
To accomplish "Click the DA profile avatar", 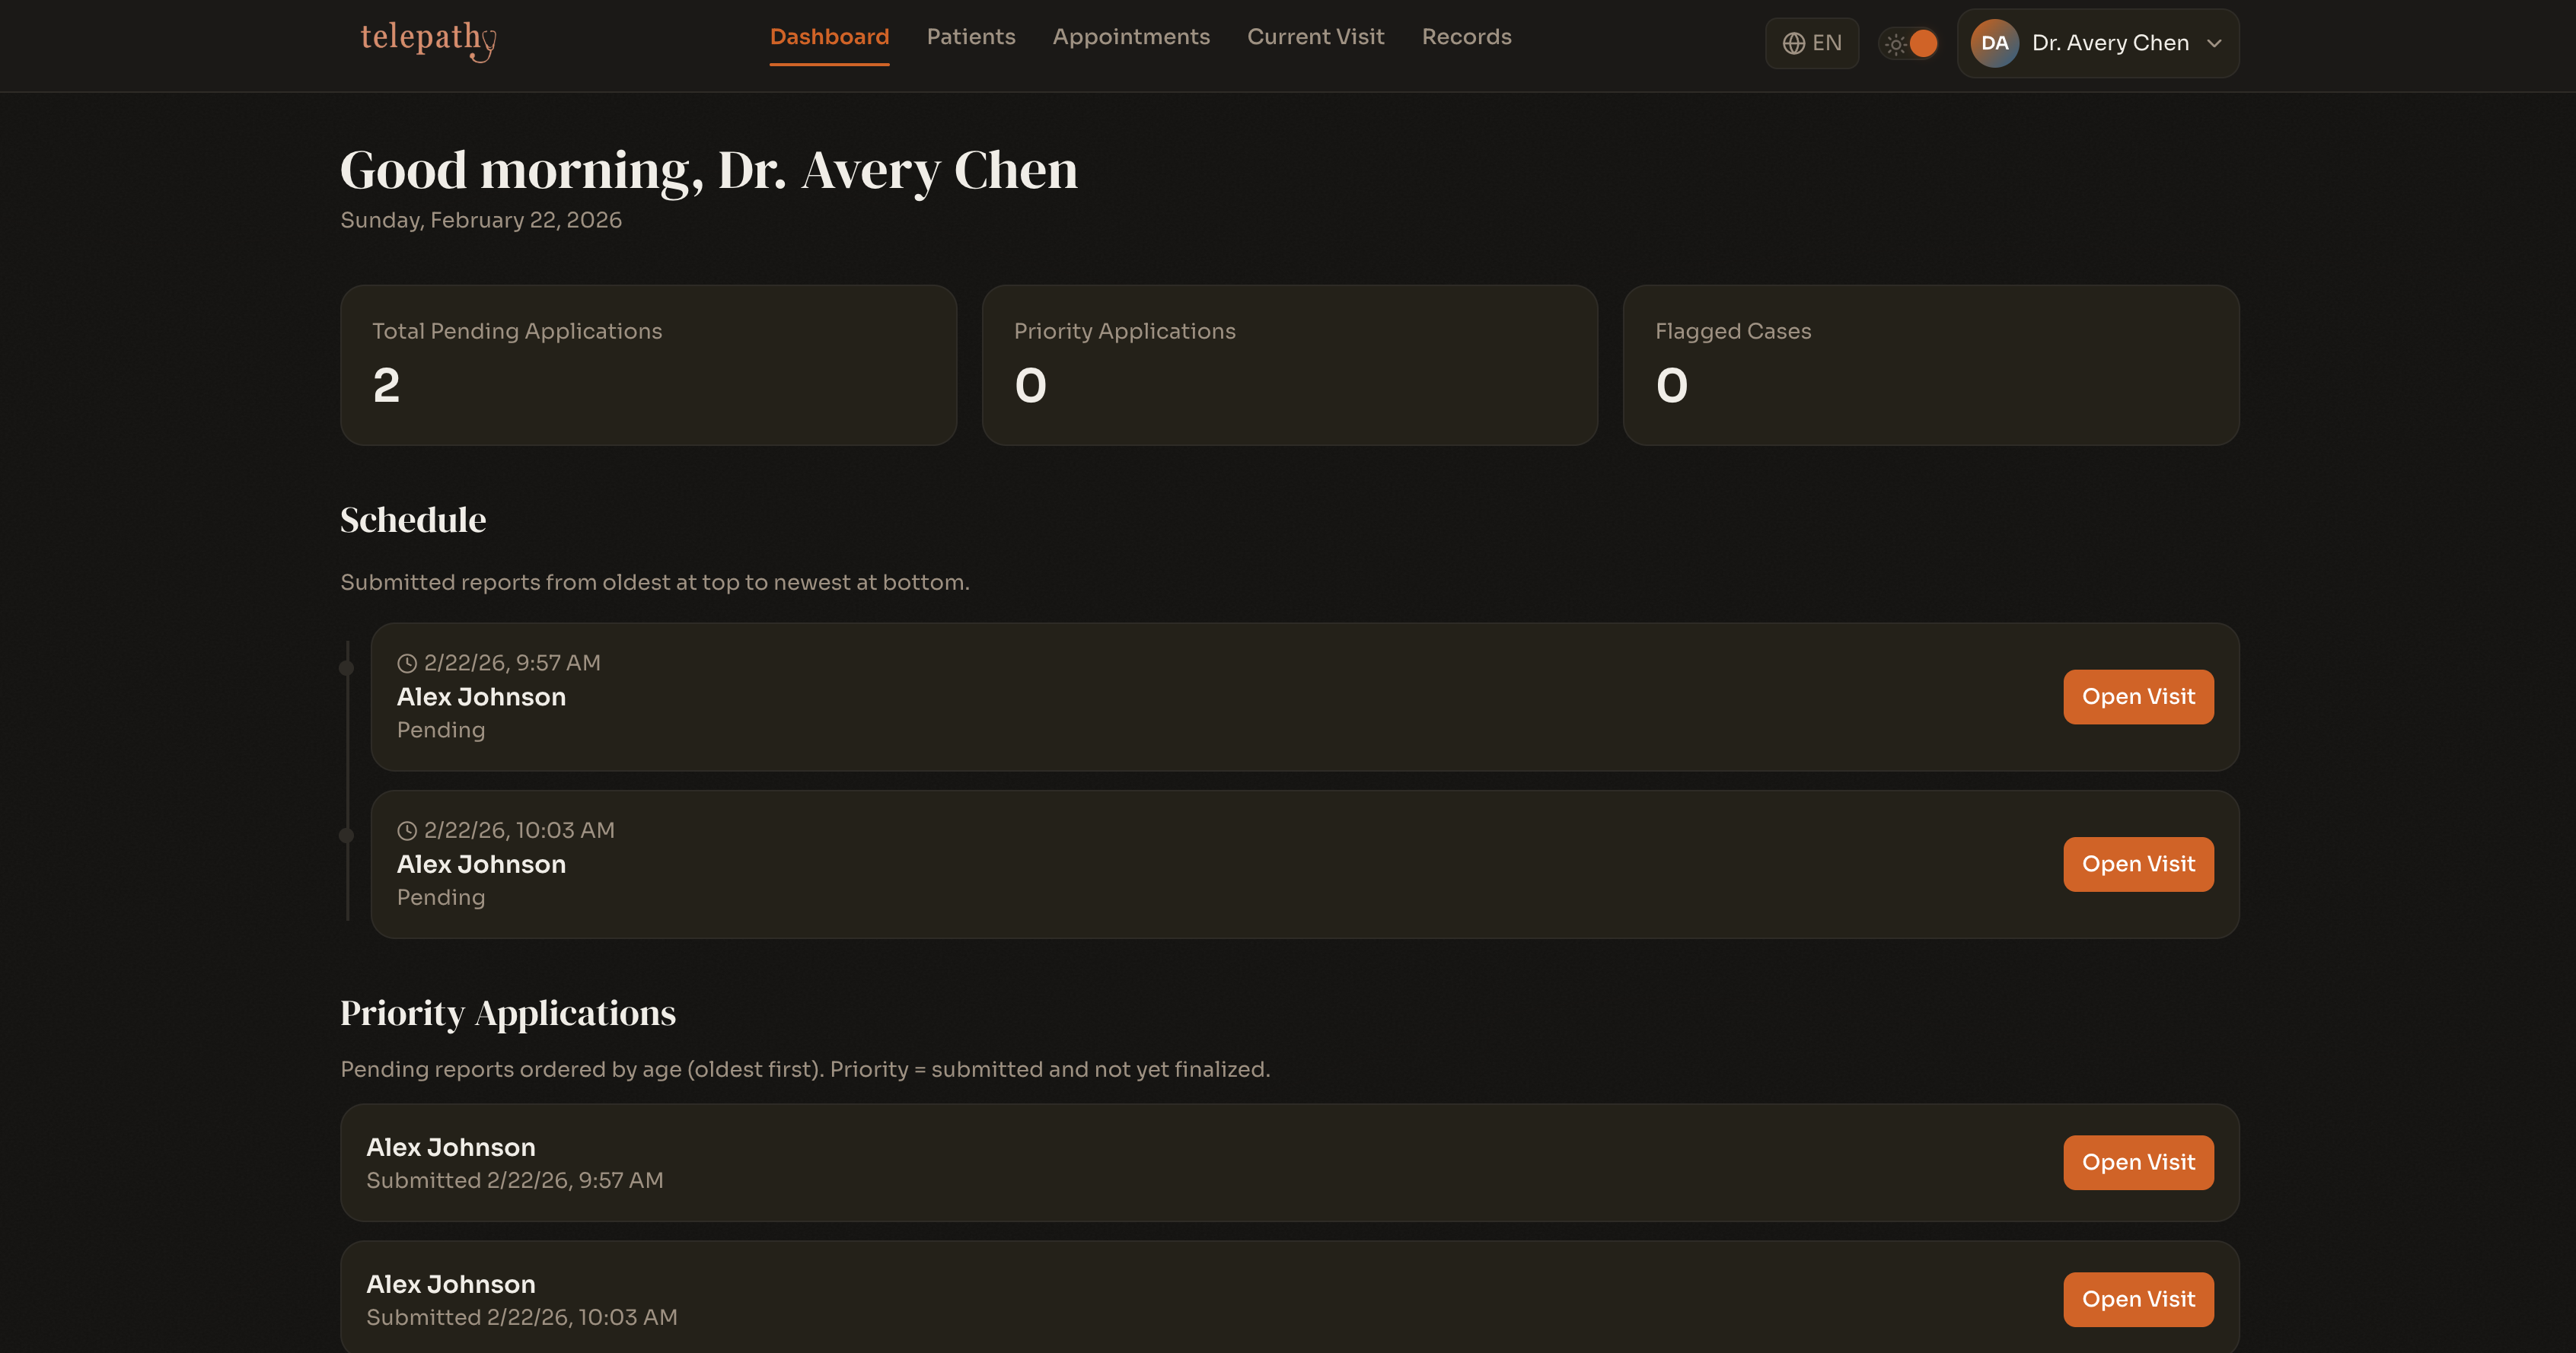I will (1994, 43).
